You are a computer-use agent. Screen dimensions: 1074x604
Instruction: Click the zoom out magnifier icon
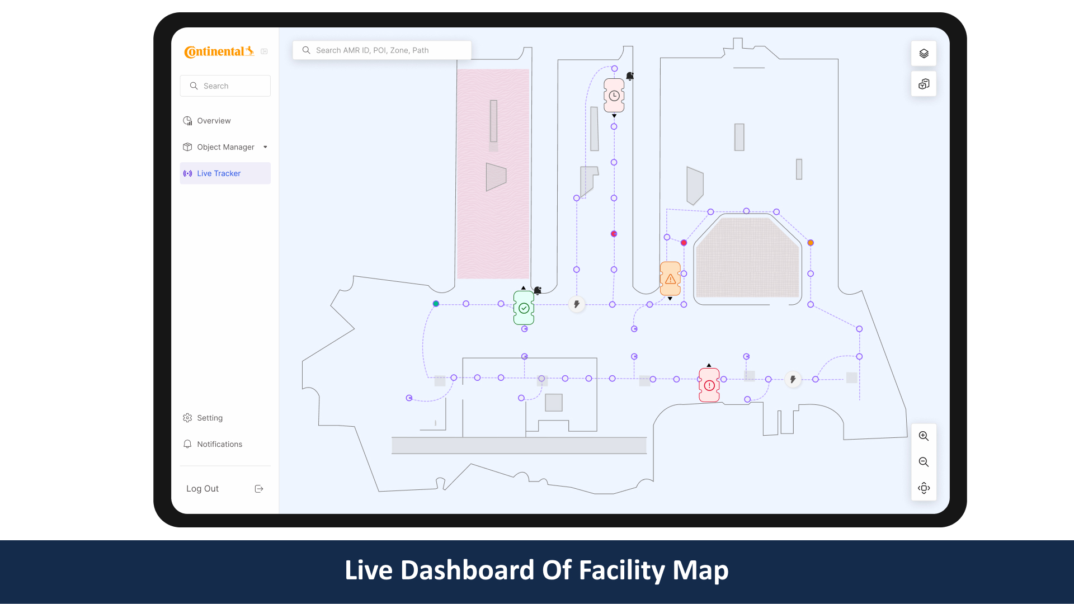click(x=924, y=462)
